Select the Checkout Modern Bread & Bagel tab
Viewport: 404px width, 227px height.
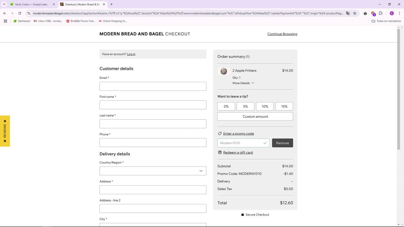(82, 4)
